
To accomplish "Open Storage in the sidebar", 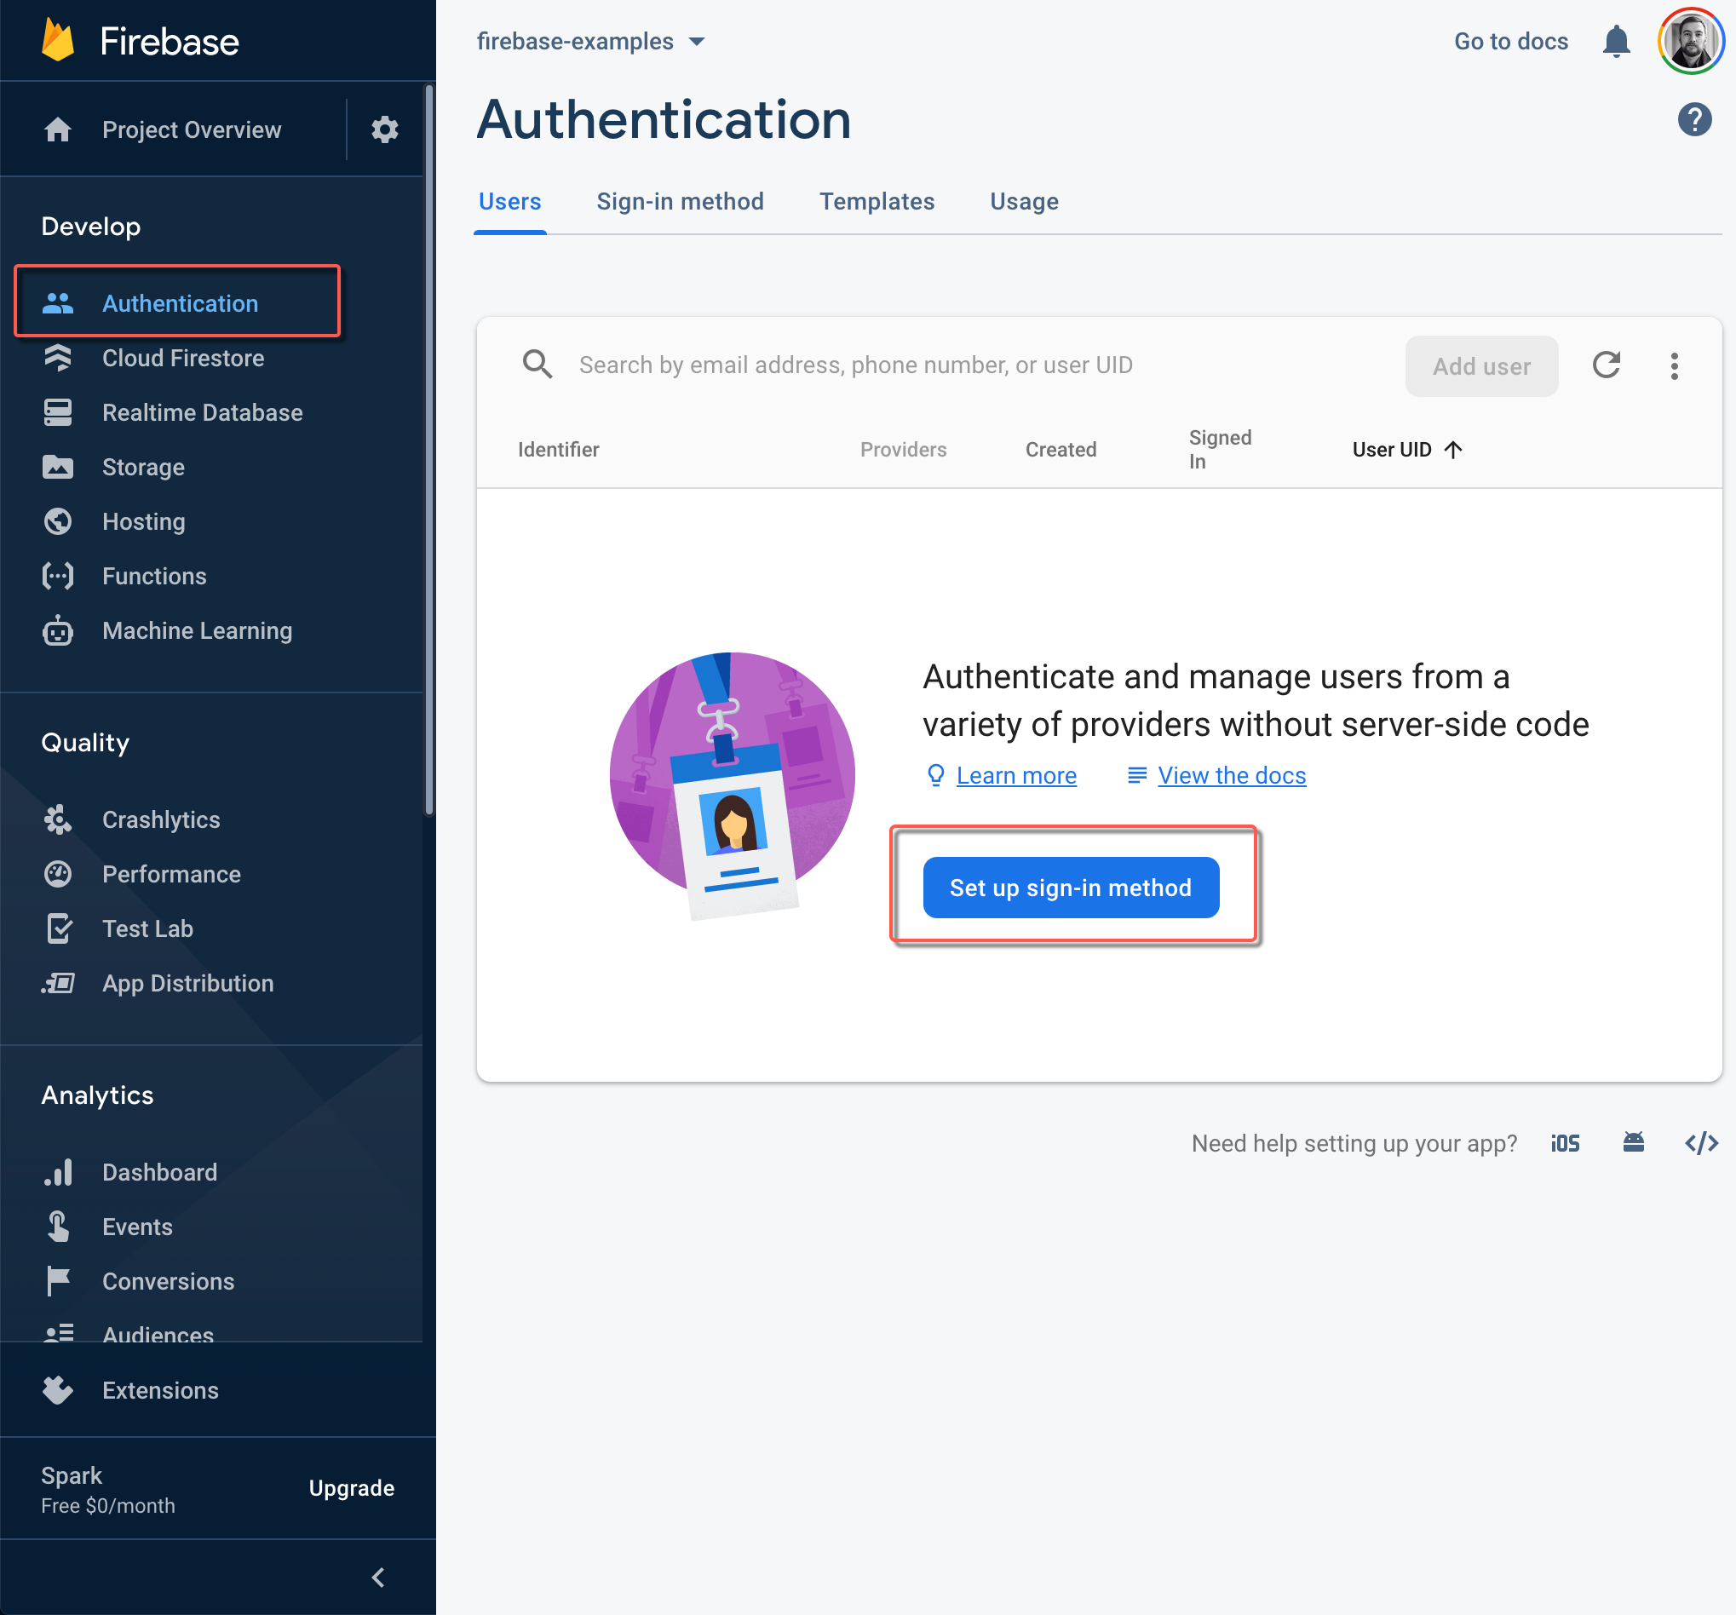I will pos(143,468).
